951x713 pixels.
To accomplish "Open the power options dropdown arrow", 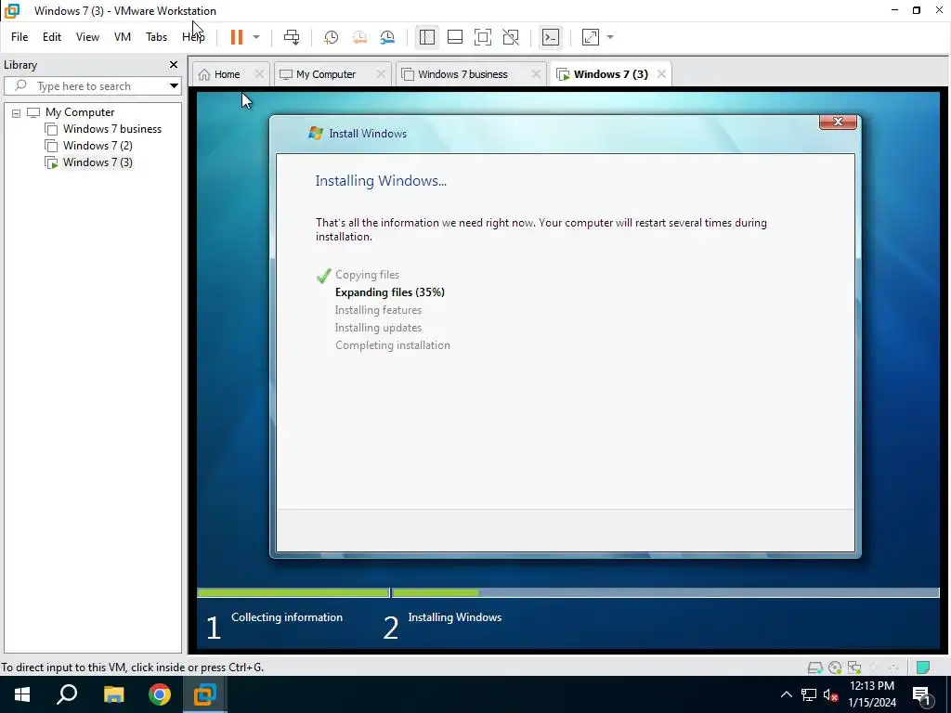I will [256, 37].
